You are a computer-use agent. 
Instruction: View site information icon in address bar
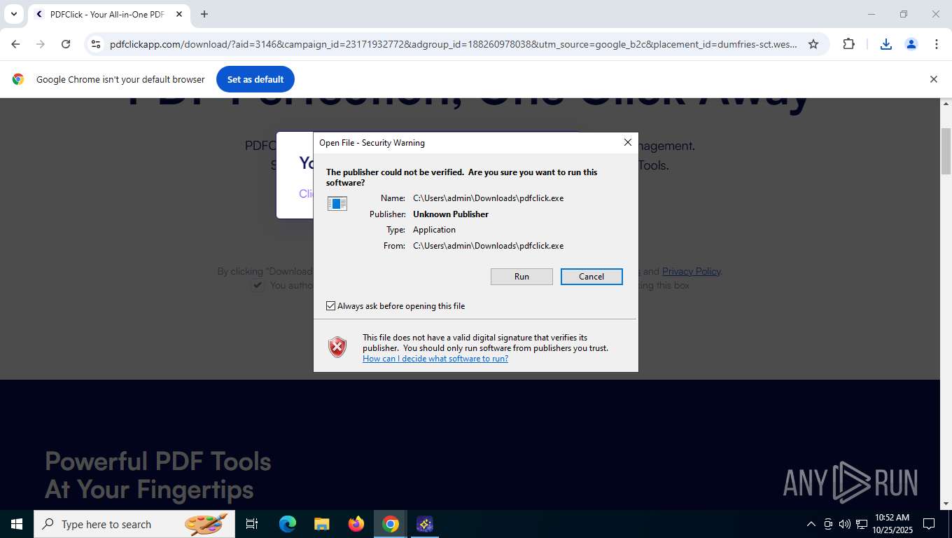click(x=96, y=44)
